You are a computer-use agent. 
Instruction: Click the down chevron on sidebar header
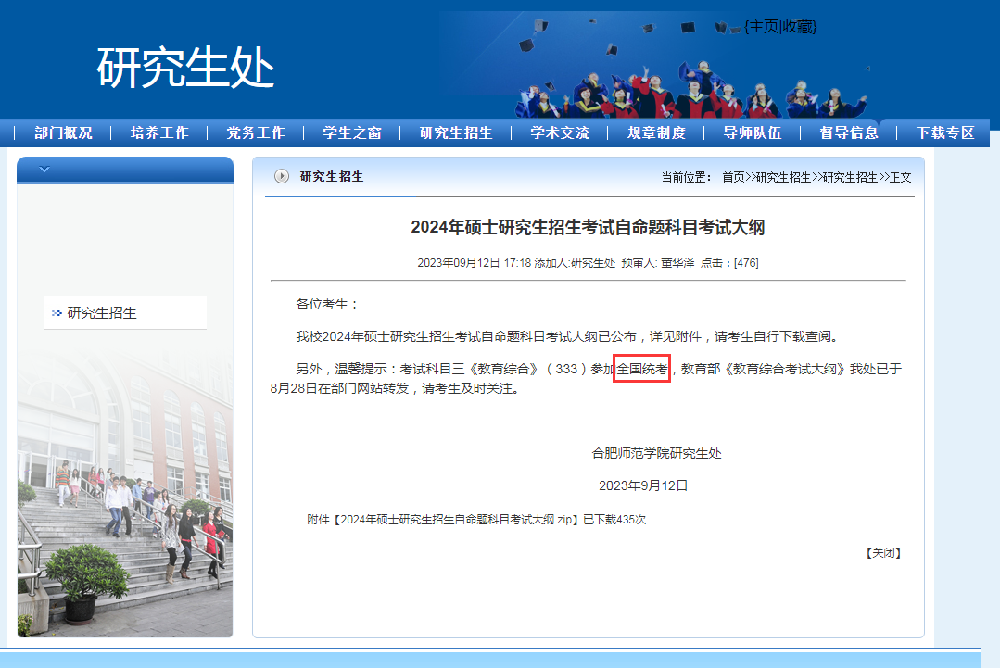coord(44,170)
